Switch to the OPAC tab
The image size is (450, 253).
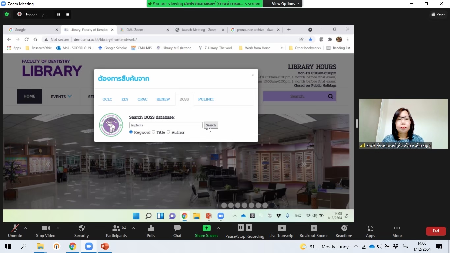tap(142, 99)
